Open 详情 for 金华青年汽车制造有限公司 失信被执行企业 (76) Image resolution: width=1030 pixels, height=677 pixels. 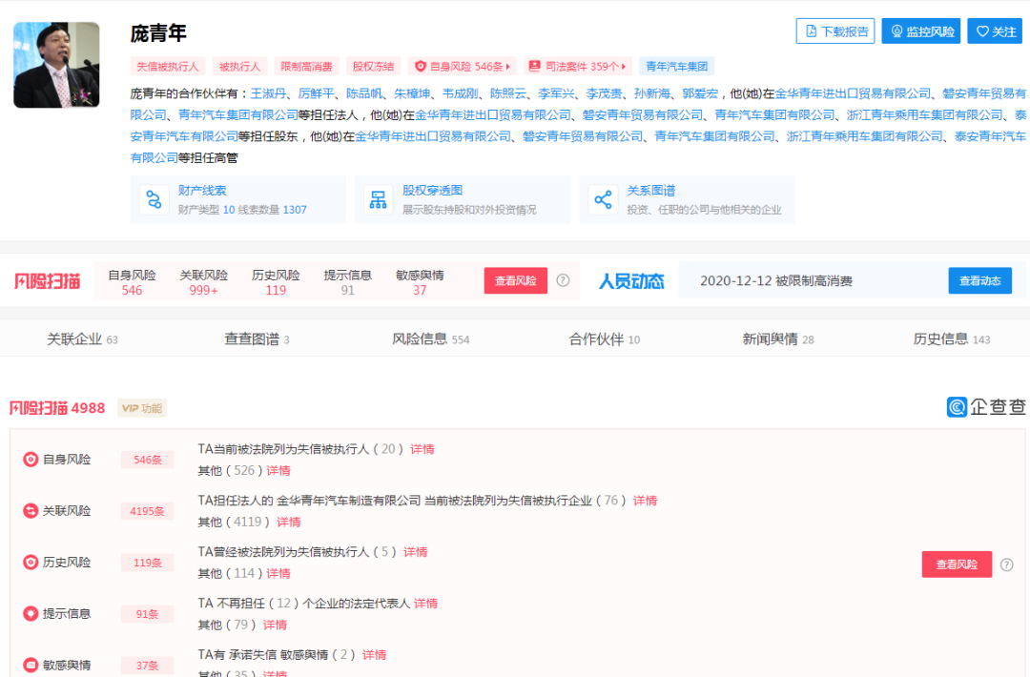pyautogui.click(x=645, y=501)
